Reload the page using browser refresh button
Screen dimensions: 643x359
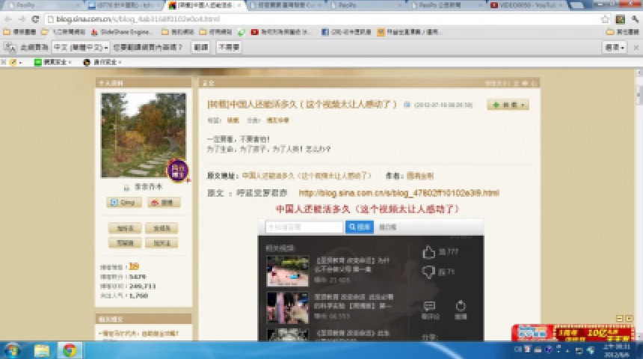[35, 19]
